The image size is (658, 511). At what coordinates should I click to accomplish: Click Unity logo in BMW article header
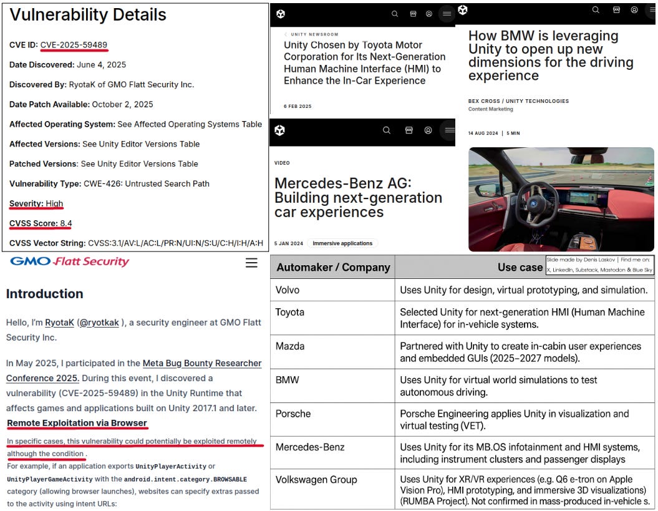click(x=462, y=9)
